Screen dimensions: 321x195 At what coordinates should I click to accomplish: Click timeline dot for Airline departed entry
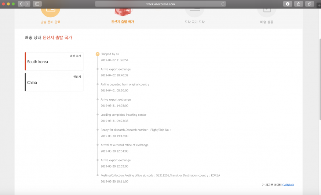click(98, 84)
